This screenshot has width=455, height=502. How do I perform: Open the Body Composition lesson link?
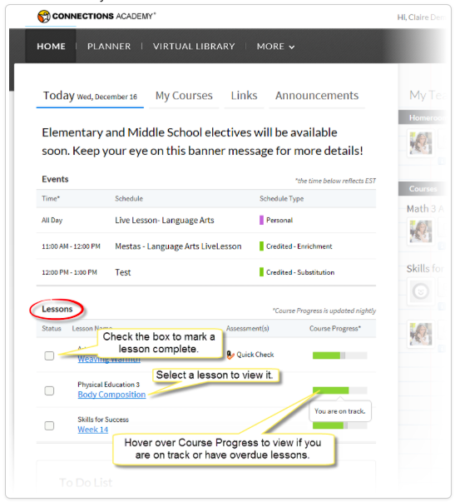click(x=111, y=395)
